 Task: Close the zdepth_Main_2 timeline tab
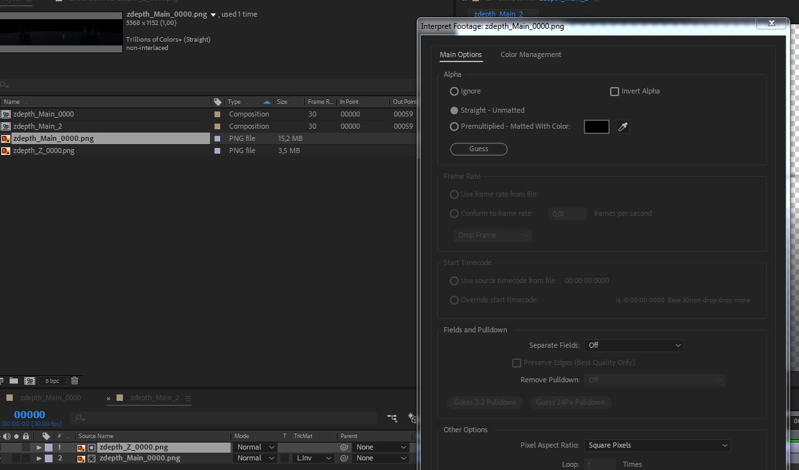coord(108,398)
